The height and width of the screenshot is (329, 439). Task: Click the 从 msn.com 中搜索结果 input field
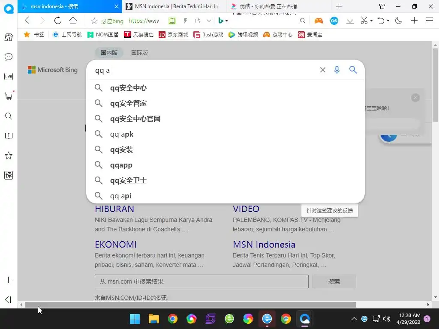[201, 281]
